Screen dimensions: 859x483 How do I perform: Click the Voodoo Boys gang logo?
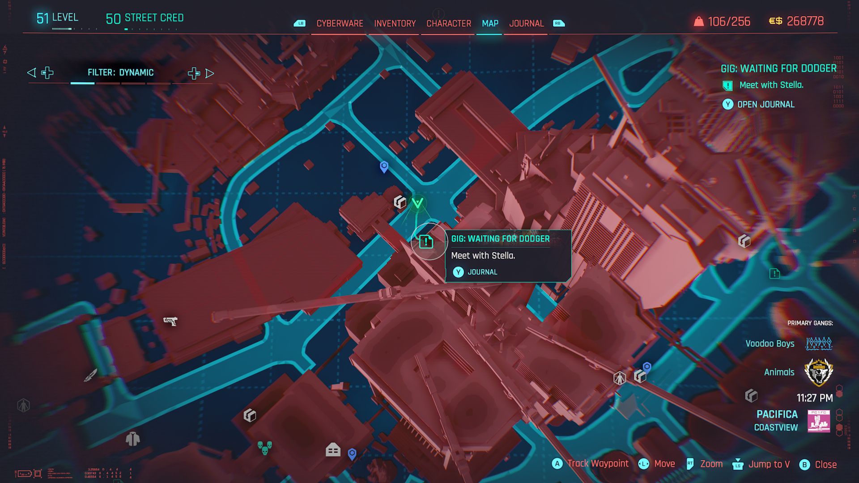point(819,343)
